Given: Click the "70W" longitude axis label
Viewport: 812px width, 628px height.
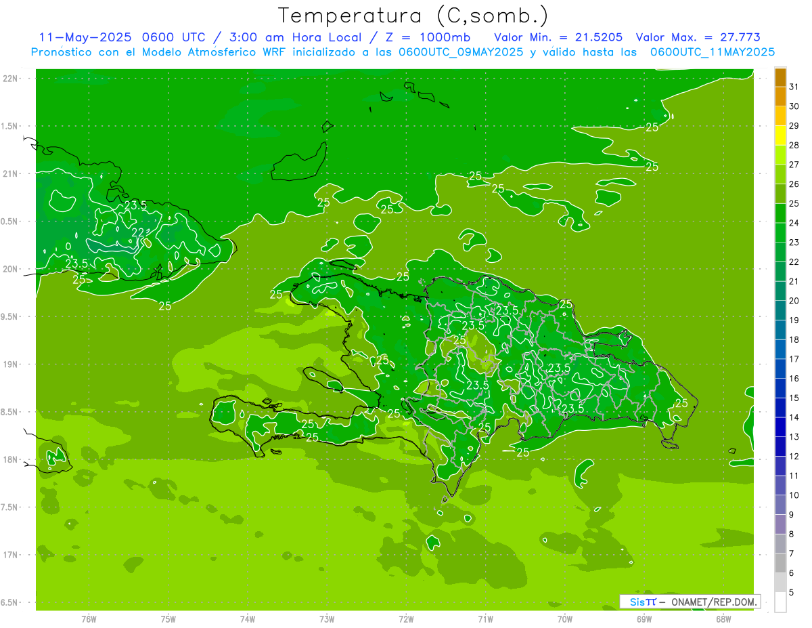Looking at the screenshot, I should 565,619.
